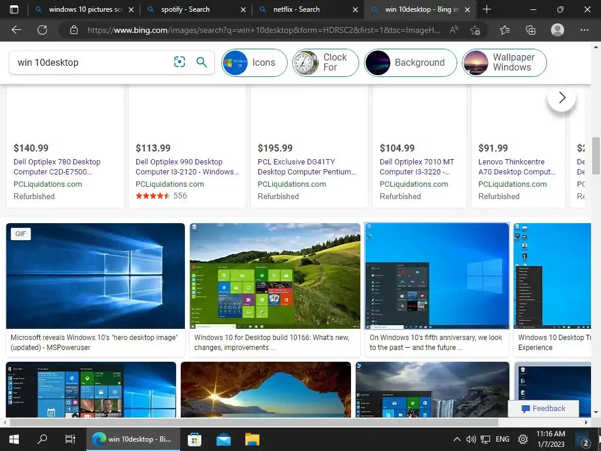Viewport: 601px width, 451px height.
Task: Filter by Clock For suggestion chip
Action: [x=325, y=62]
